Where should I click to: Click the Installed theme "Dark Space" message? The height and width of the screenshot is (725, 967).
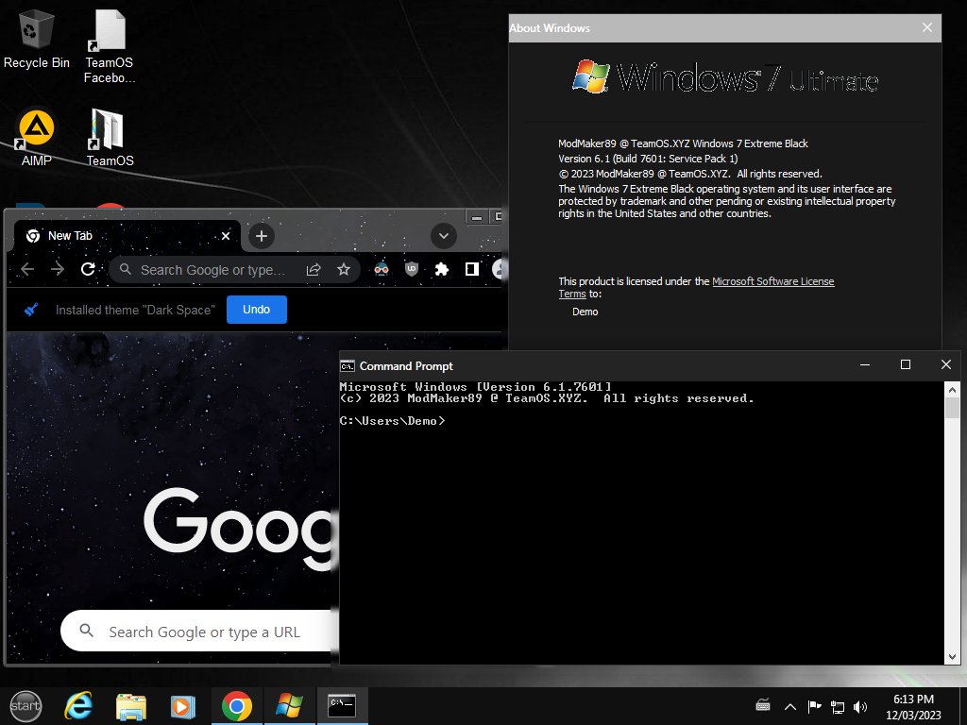135,310
